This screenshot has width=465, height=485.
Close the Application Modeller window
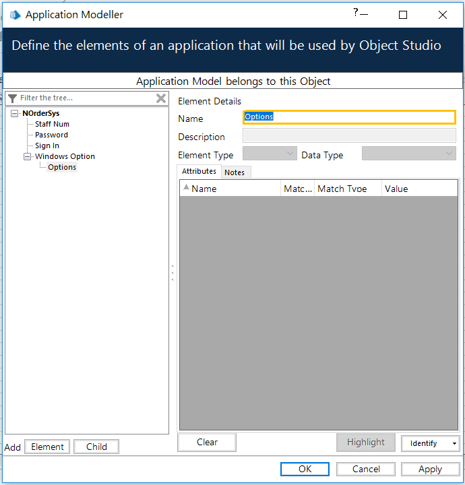pyautogui.click(x=442, y=15)
